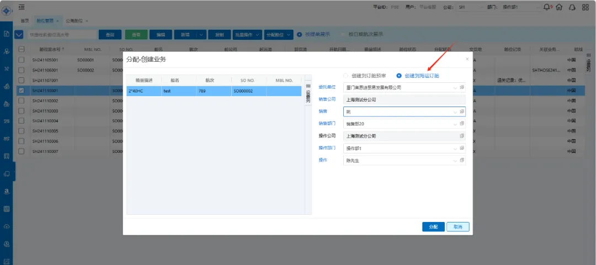Click the copy icon beside 操作公司 field
The image size is (596, 265).
click(x=462, y=136)
